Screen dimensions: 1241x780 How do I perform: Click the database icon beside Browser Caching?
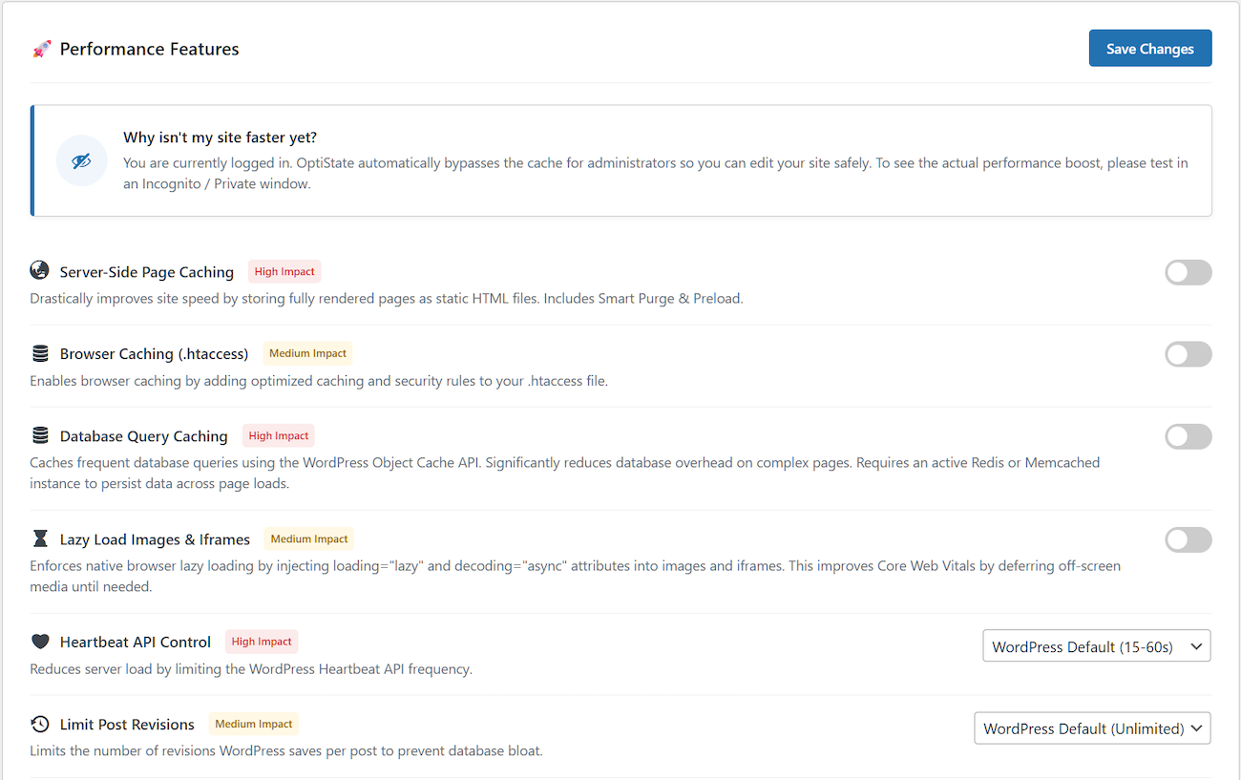click(39, 353)
